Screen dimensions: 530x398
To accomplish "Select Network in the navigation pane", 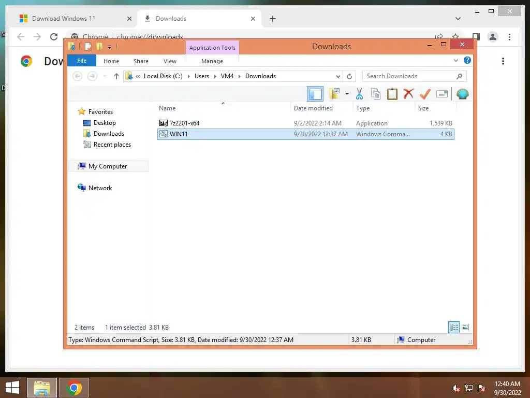I will point(100,188).
